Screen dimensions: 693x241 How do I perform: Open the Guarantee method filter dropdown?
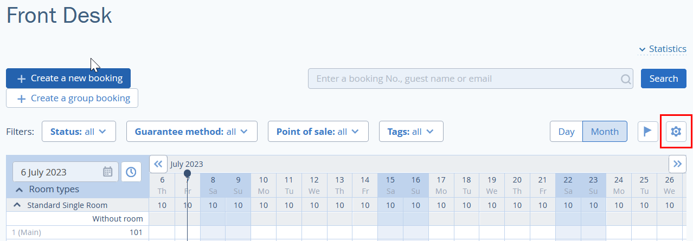tap(191, 132)
